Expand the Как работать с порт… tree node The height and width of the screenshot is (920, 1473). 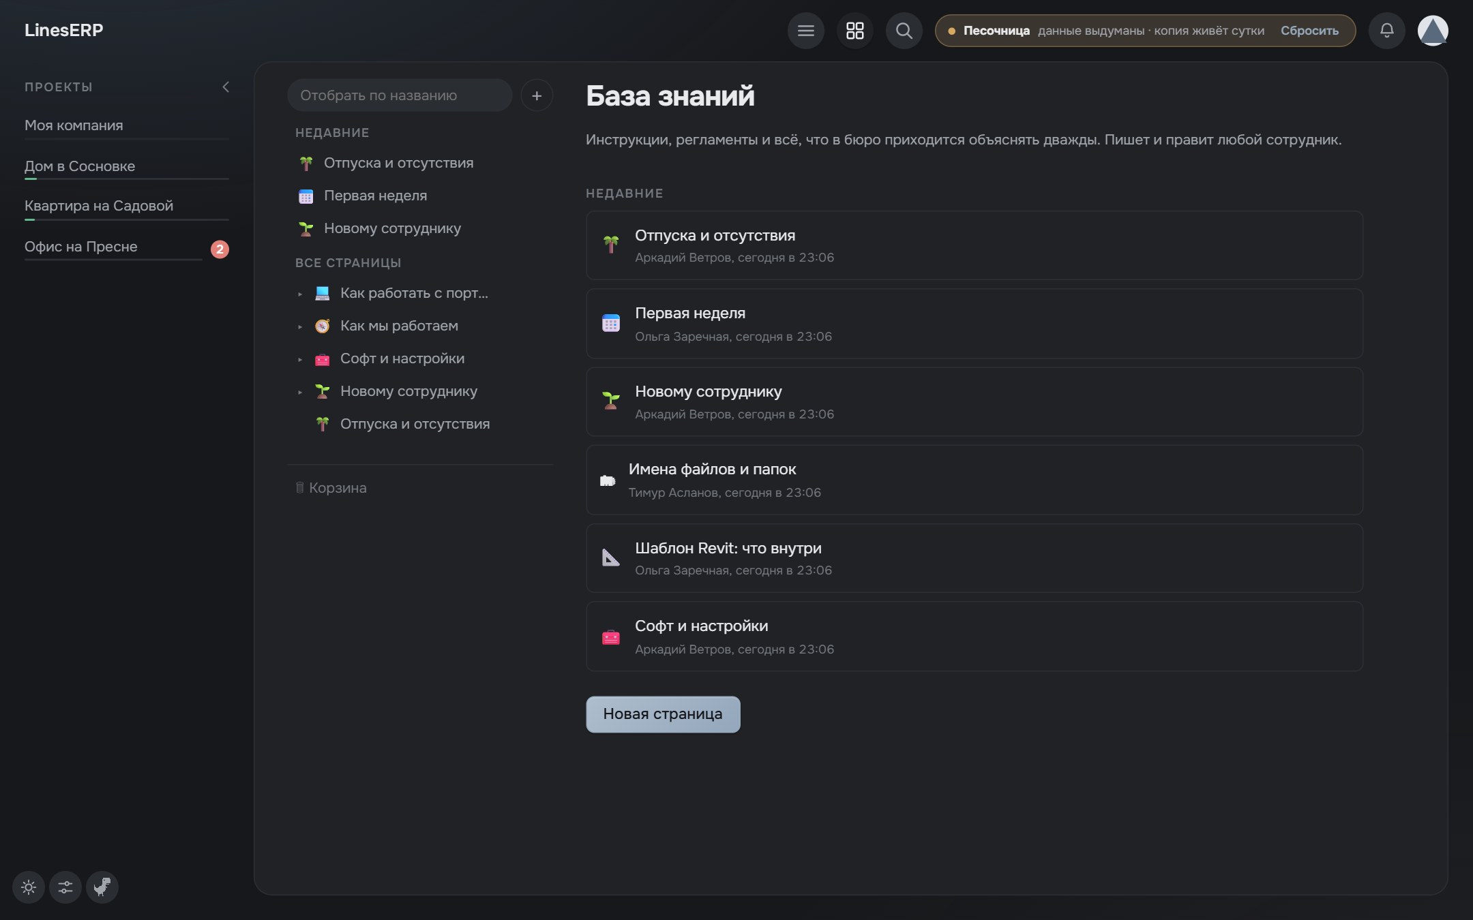tap(300, 294)
